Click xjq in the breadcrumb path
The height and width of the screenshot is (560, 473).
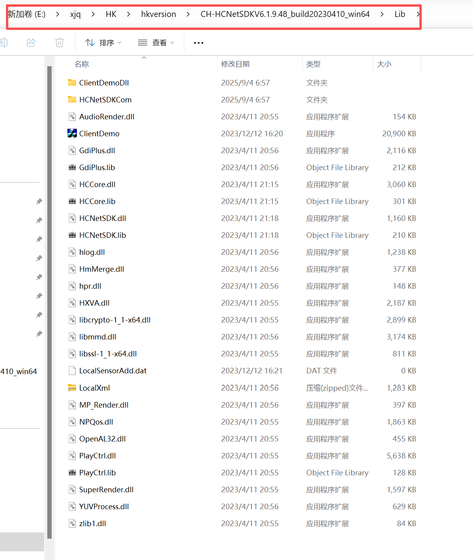[x=75, y=14]
